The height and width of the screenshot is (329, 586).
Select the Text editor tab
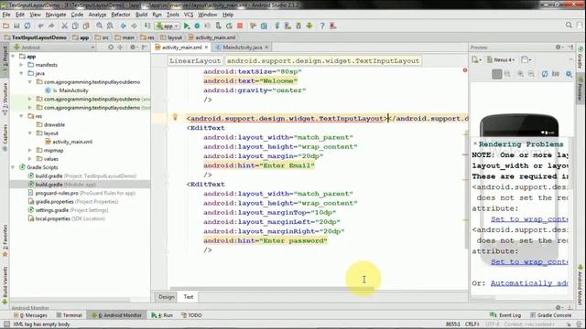point(189,297)
